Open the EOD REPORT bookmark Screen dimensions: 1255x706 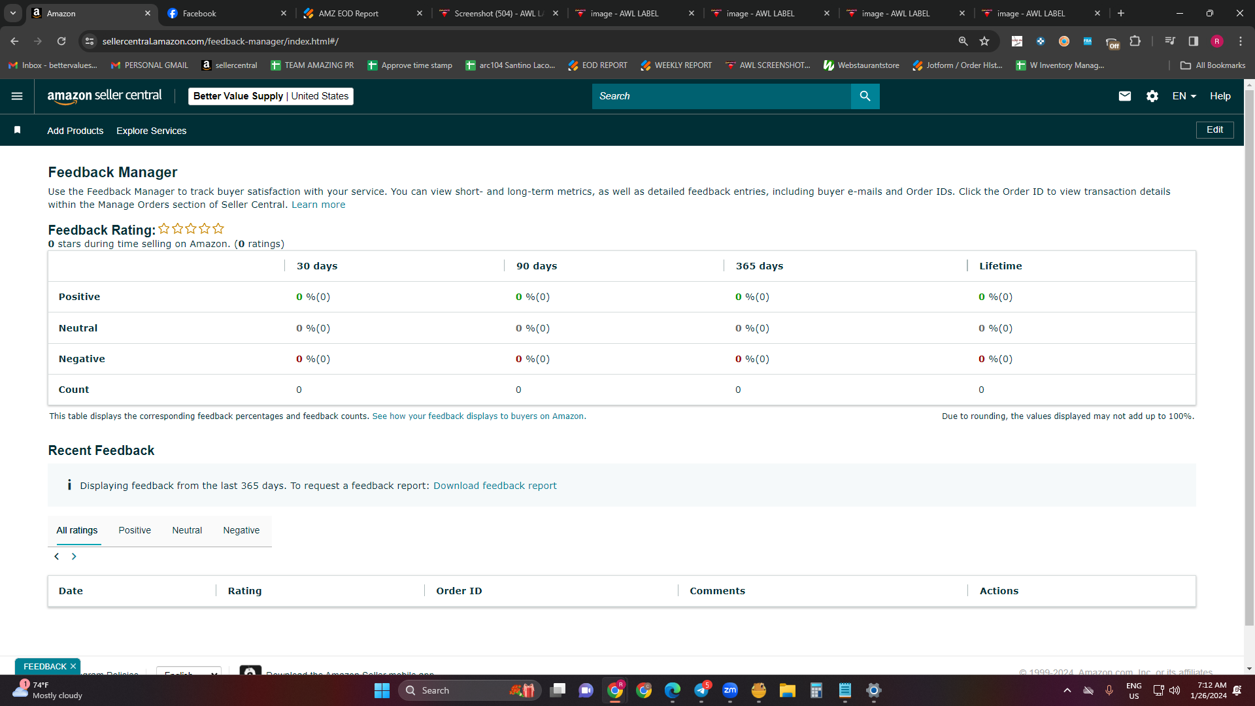pos(597,65)
